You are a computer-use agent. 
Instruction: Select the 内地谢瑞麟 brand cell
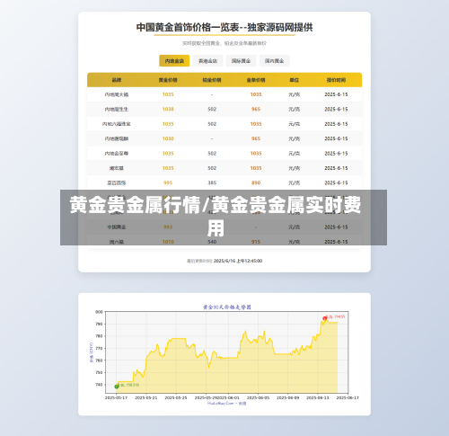pyautogui.click(x=117, y=138)
